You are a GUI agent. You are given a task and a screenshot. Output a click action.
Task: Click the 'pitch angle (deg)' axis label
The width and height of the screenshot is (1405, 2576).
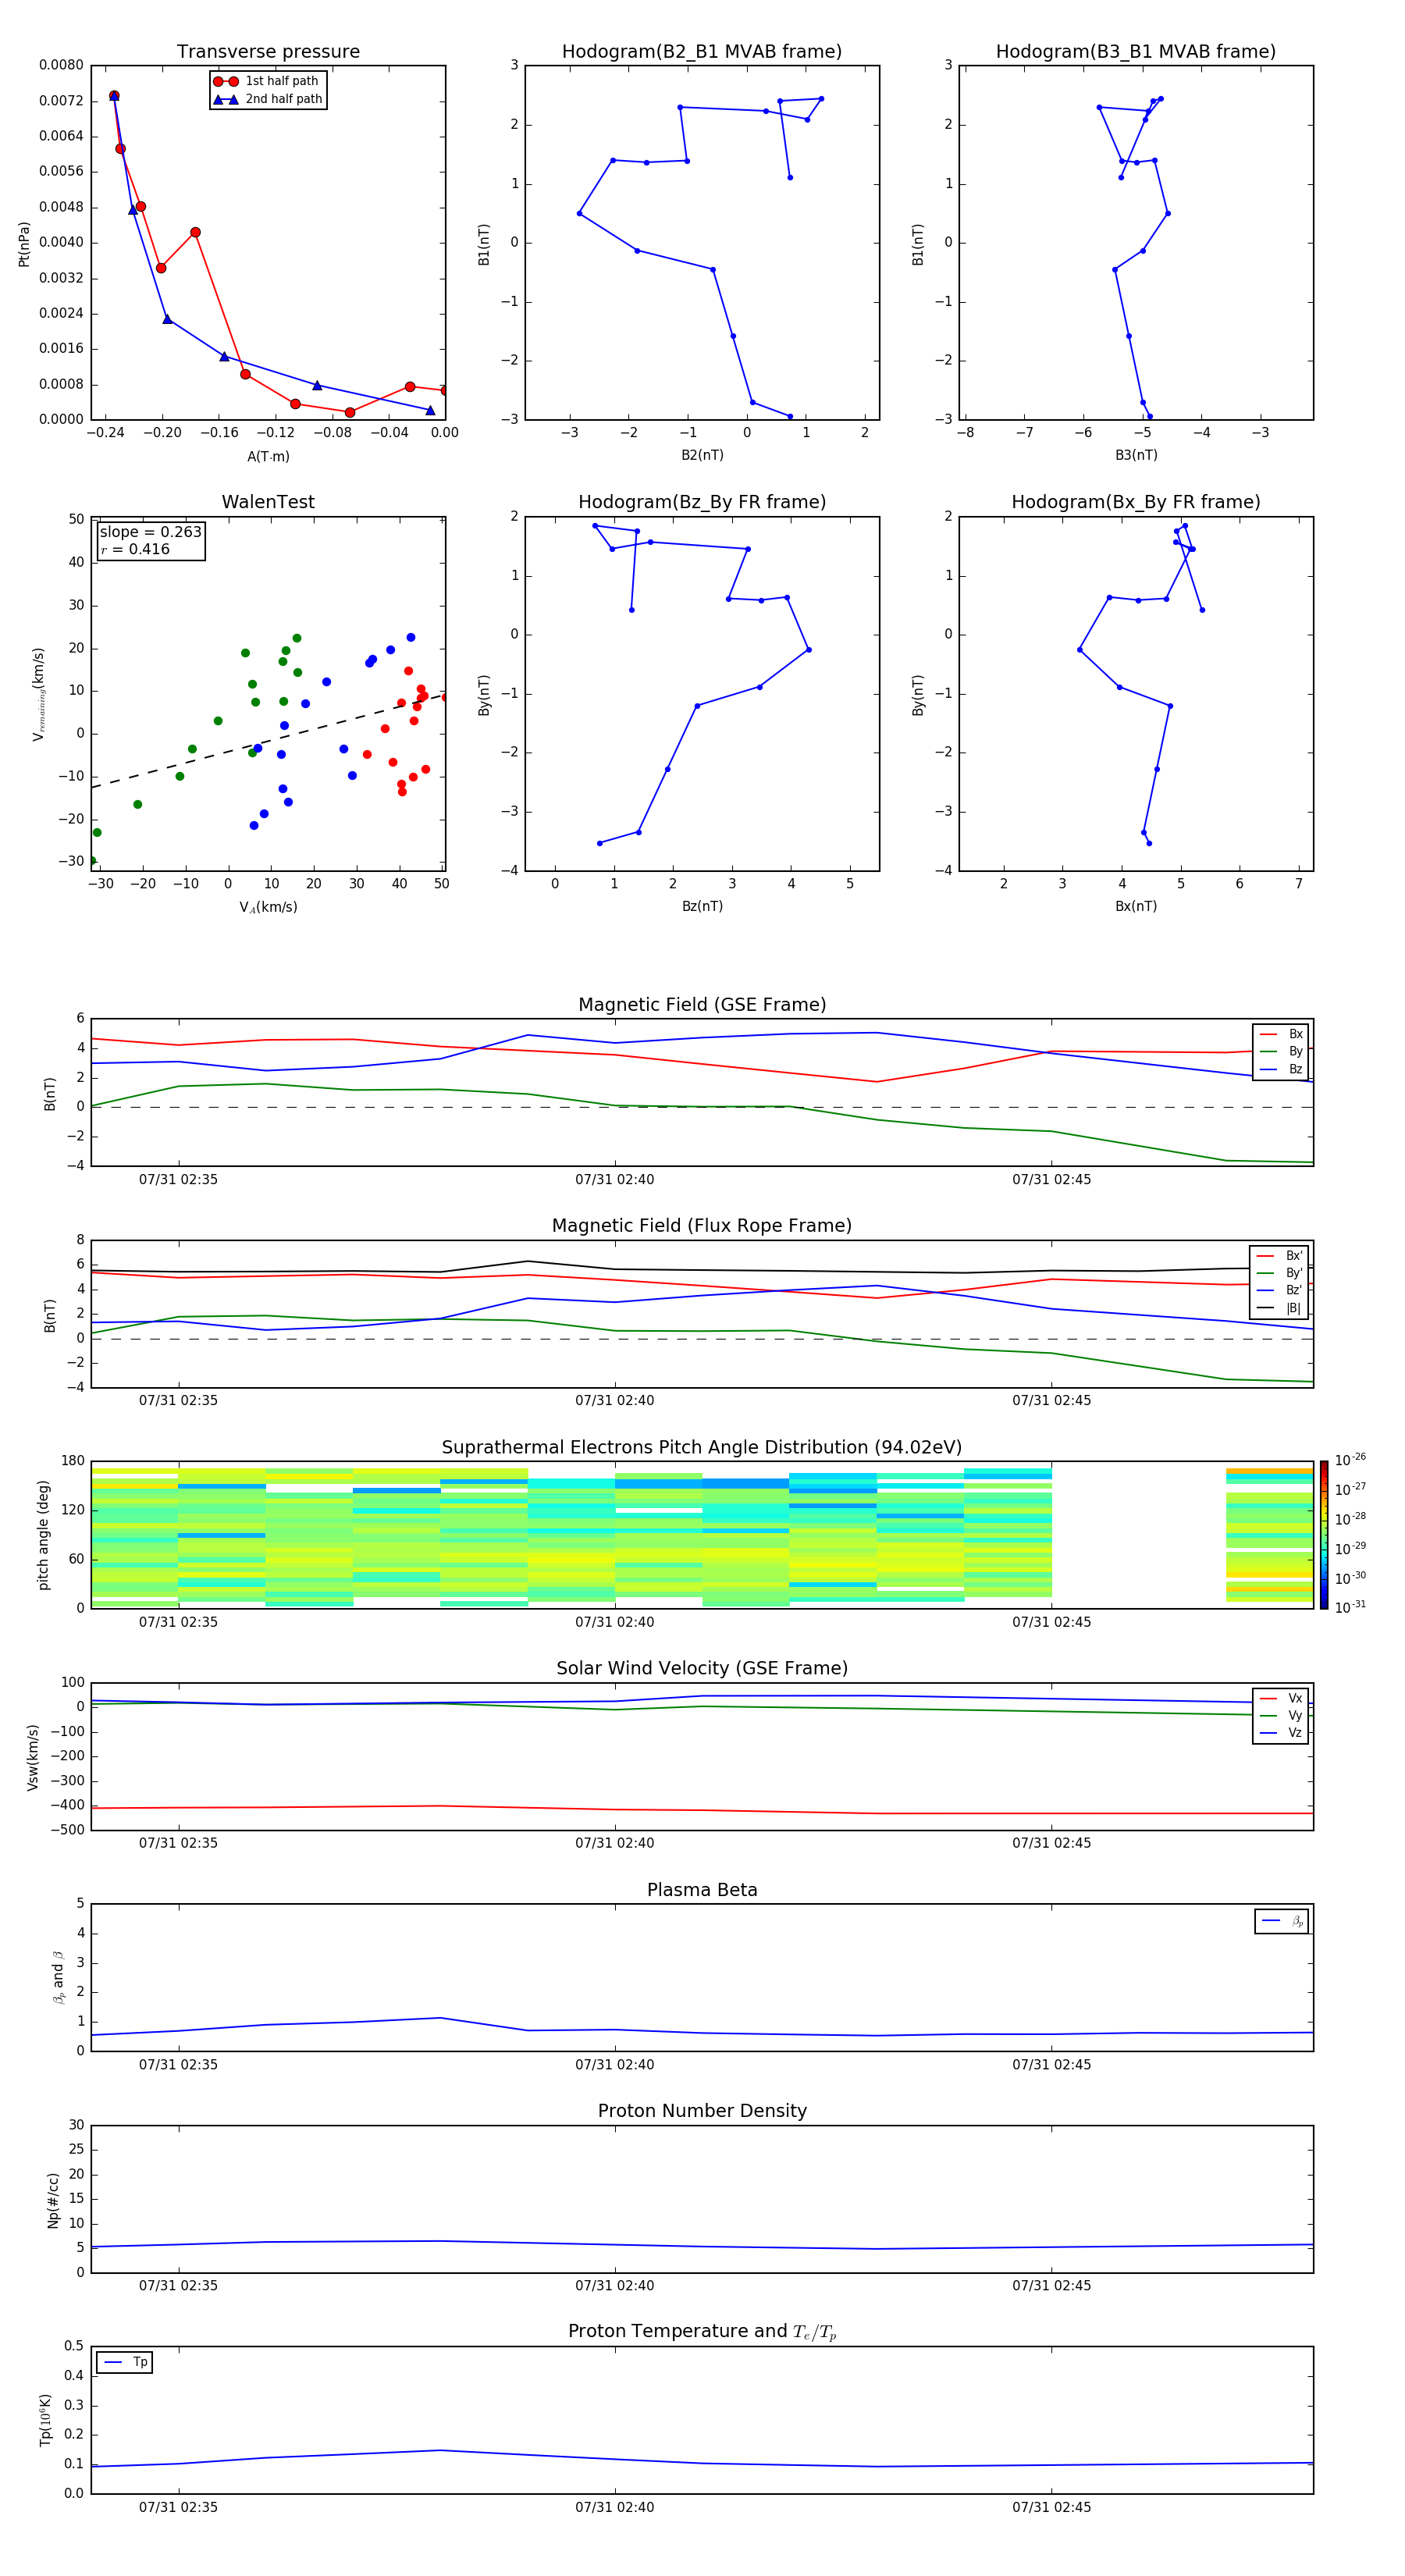43,1535
